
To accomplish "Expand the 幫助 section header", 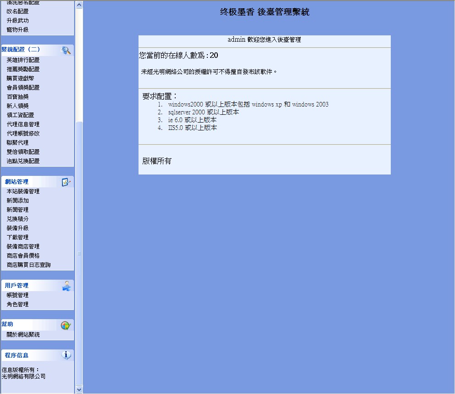I will point(8,324).
